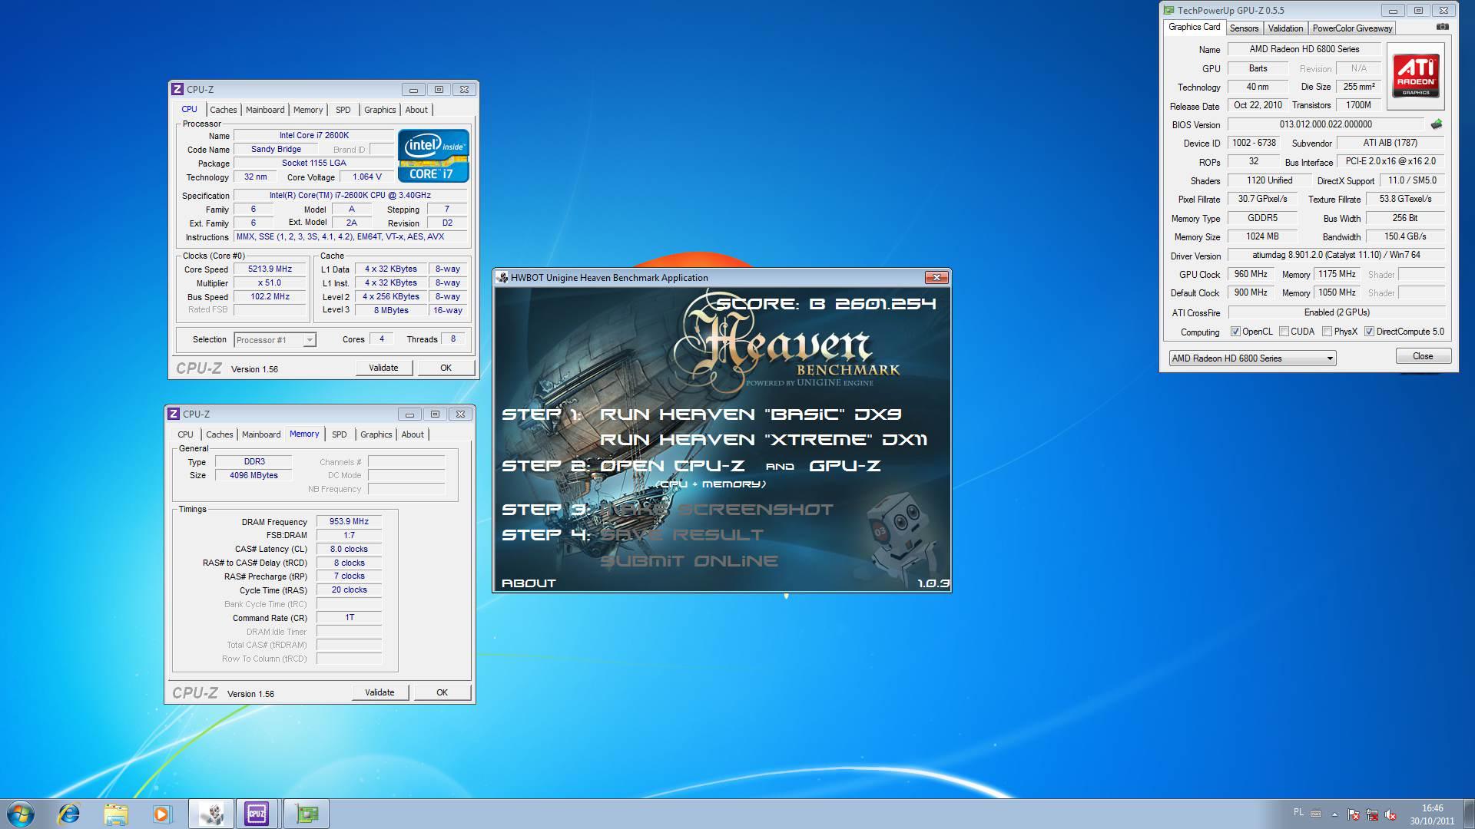Toggle the PhysX checkbox in GPU-Z
The width and height of the screenshot is (1475, 829).
pos(1327,332)
